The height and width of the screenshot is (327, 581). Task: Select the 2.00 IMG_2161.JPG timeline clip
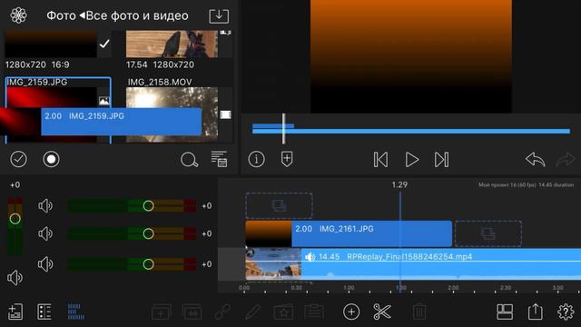coord(349,233)
